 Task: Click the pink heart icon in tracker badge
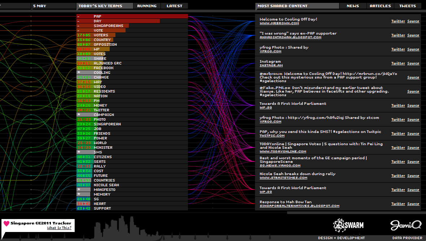(x=6, y=223)
